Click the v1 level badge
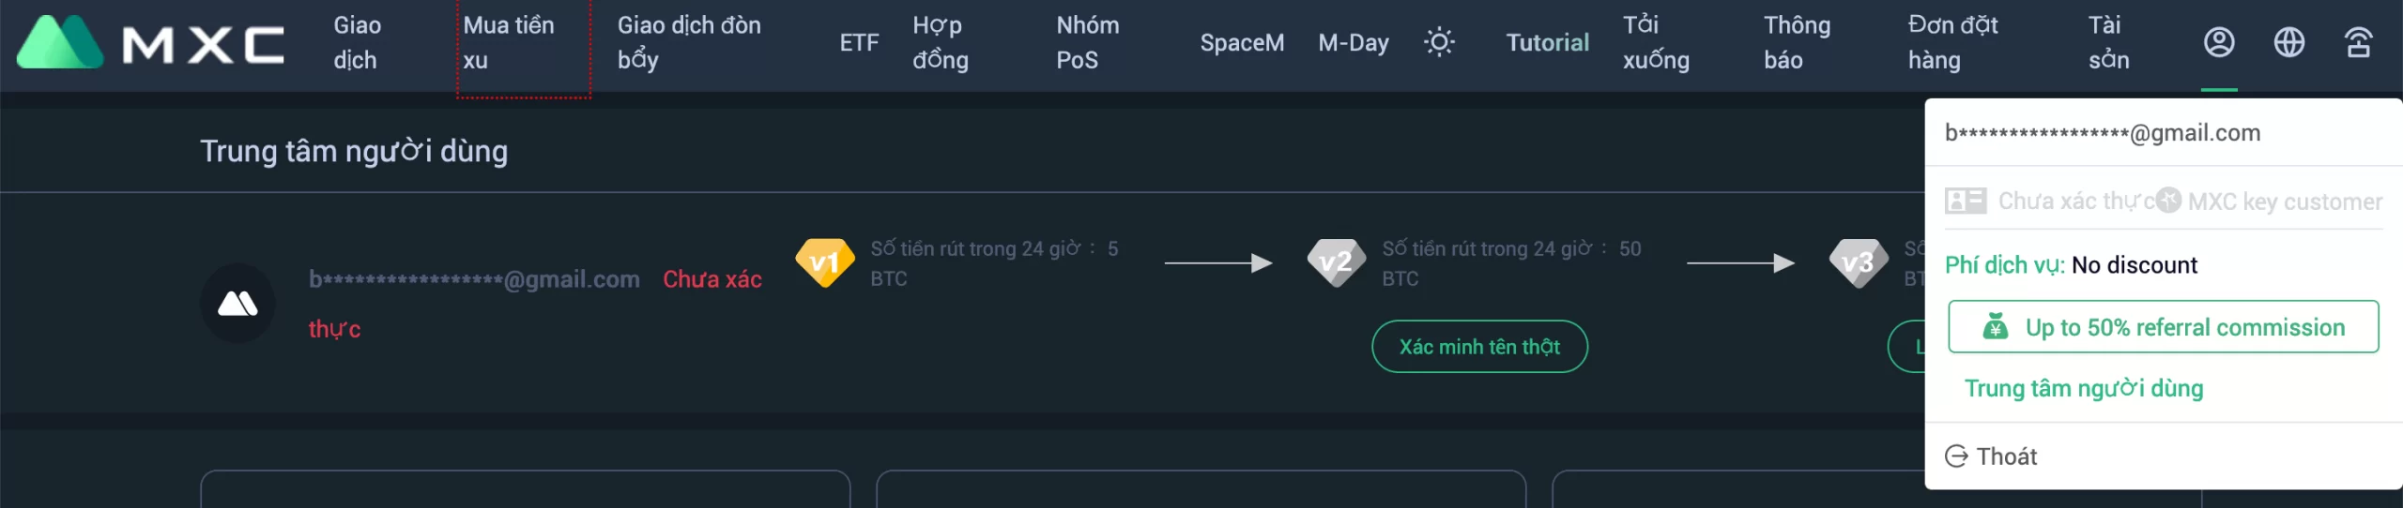This screenshot has width=2403, height=508. click(824, 262)
